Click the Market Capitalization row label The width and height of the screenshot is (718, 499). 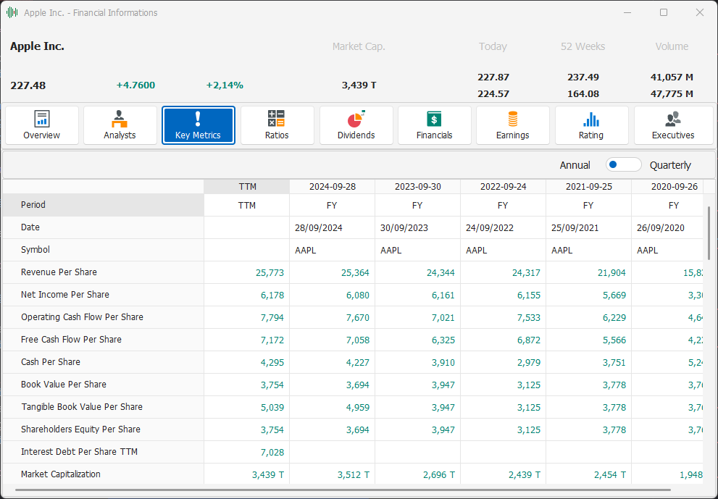tap(61, 474)
